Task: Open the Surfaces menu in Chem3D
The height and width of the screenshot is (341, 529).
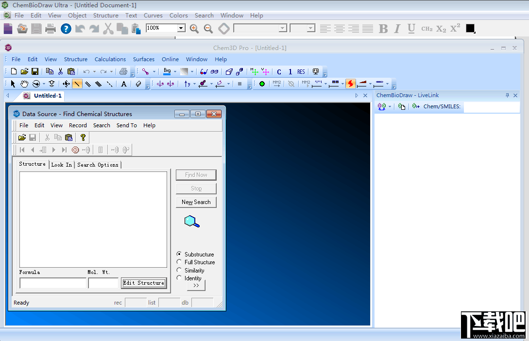Action: (144, 59)
